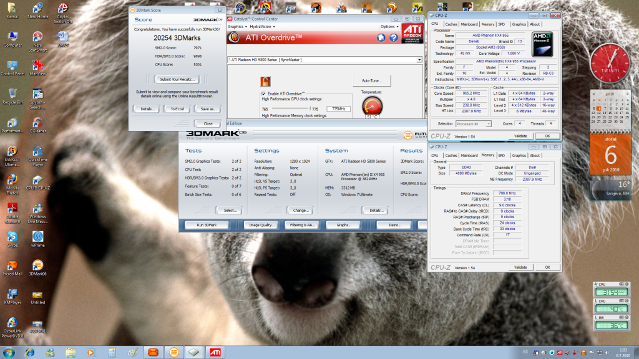This screenshot has height=359, width=639.
Task: Export the score with the To Excel button
Action: (177, 109)
